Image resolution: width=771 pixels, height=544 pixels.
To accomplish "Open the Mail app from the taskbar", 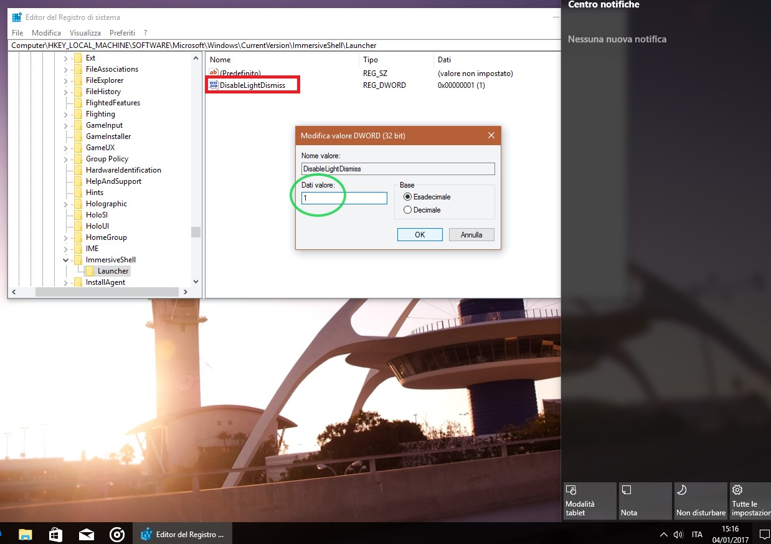I will [86, 534].
